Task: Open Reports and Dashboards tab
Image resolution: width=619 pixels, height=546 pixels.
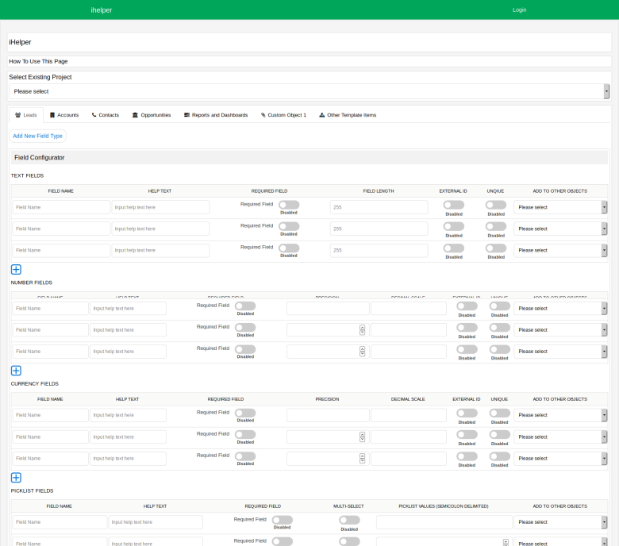Action: pyautogui.click(x=216, y=115)
